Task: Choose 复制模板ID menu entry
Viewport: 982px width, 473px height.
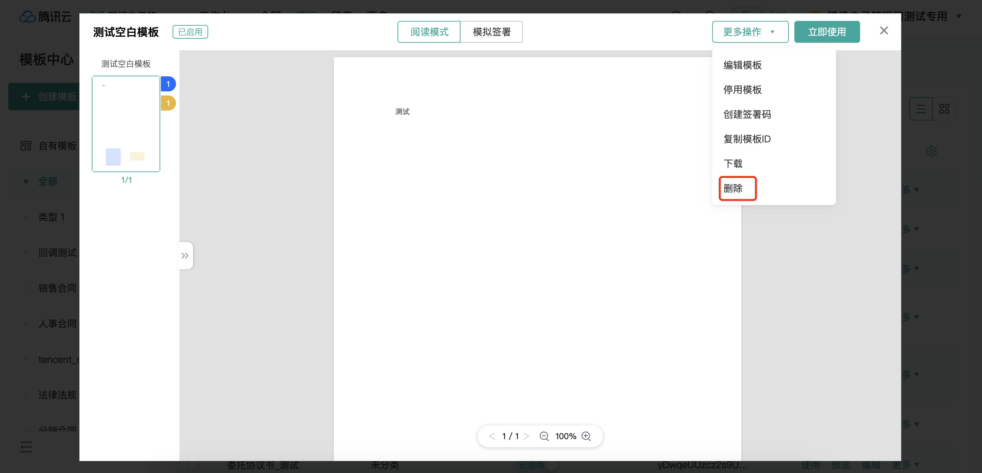Action: pyautogui.click(x=773, y=139)
